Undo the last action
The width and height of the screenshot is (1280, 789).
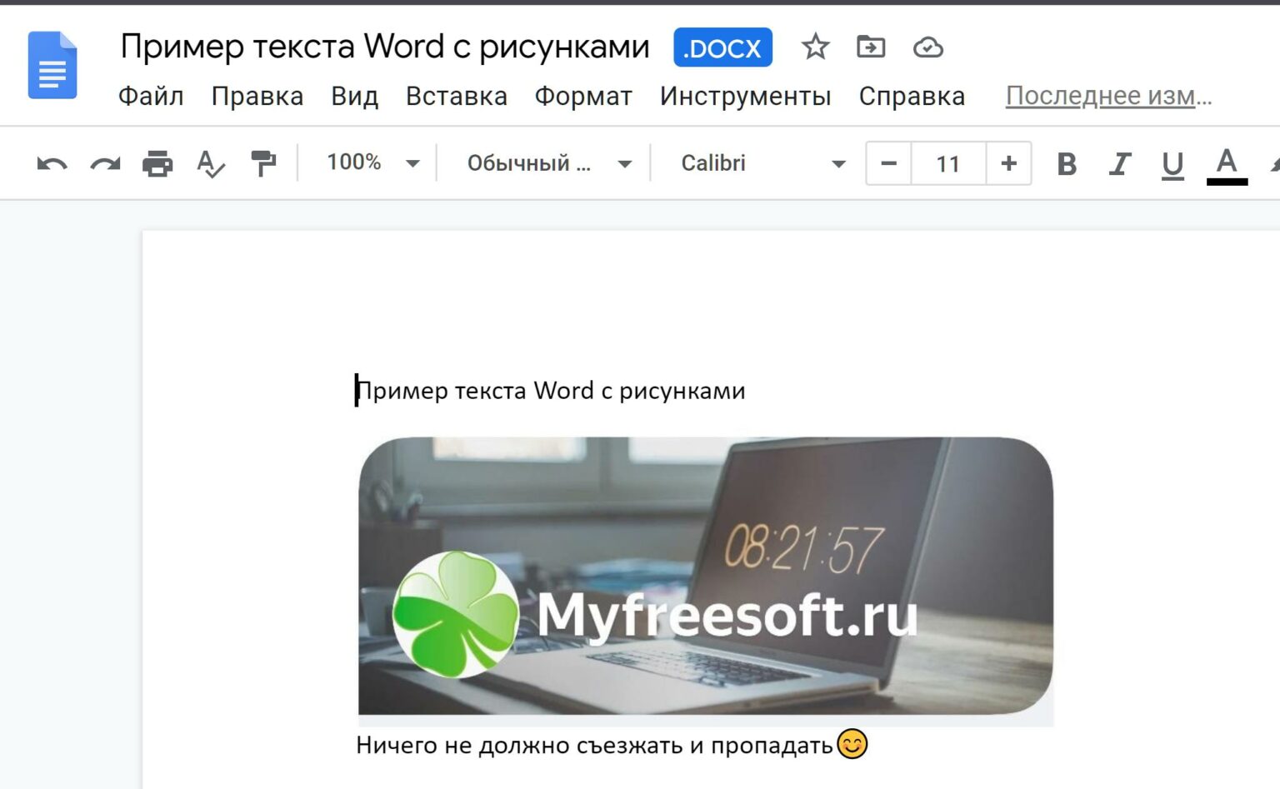[52, 163]
